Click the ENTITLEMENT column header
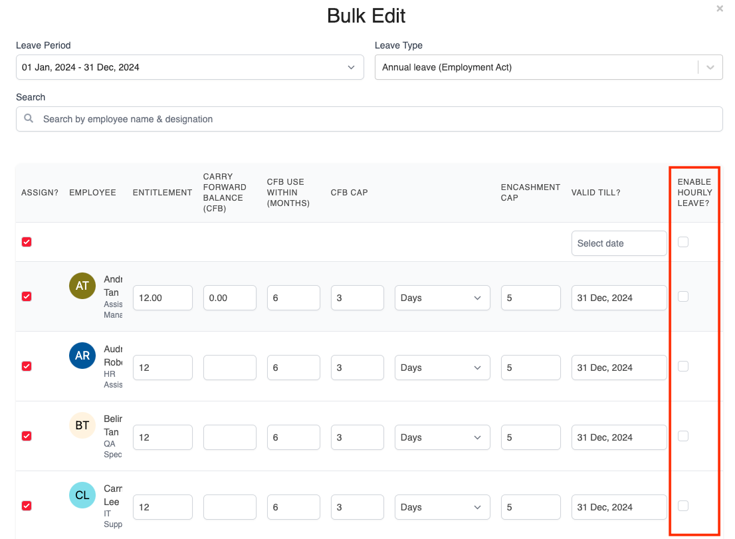 (x=162, y=193)
